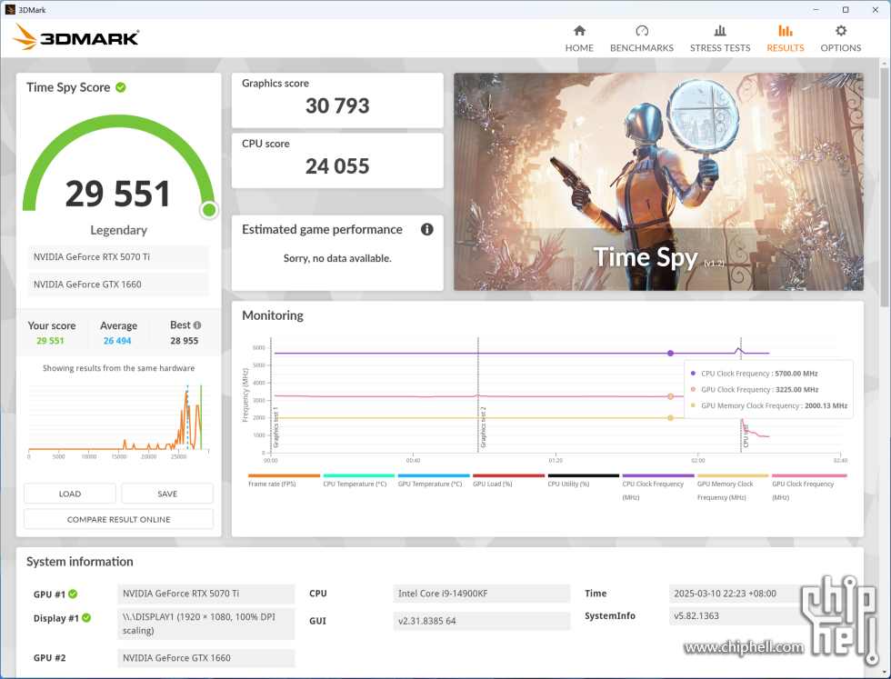Viewport: 891px width, 679px height.
Task: Toggle CPU Clock Frequency legend series
Action: point(658,487)
